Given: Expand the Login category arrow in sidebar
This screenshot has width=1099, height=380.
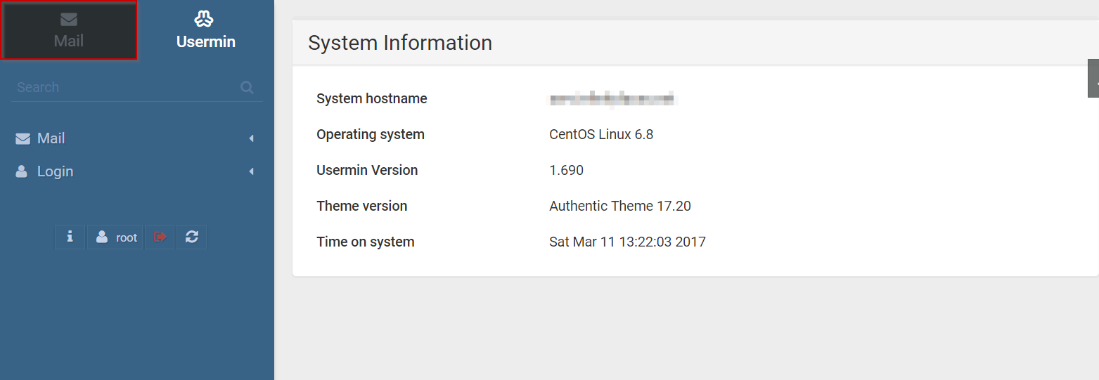Looking at the screenshot, I should [x=252, y=171].
